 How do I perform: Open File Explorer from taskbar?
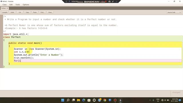click(79, 100)
